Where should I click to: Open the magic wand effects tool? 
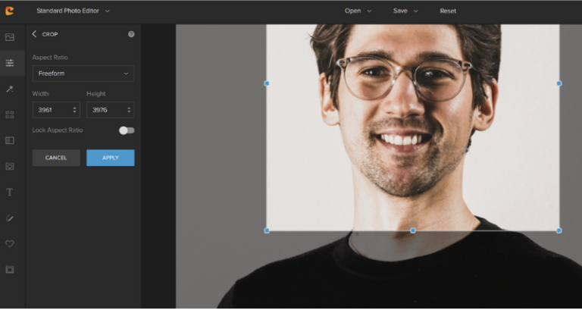tap(10, 89)
